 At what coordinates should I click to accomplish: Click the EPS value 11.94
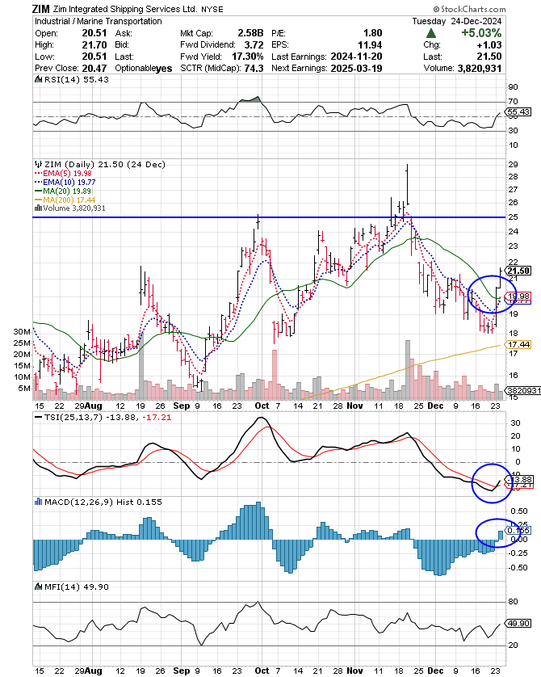click(x=370, y=45)
